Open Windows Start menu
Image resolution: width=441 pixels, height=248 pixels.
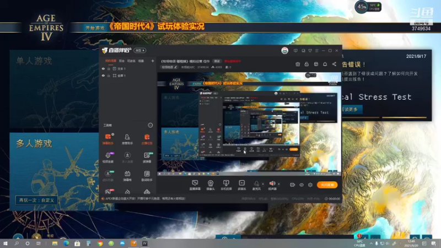pyautogui.click(x=6, y=244)
